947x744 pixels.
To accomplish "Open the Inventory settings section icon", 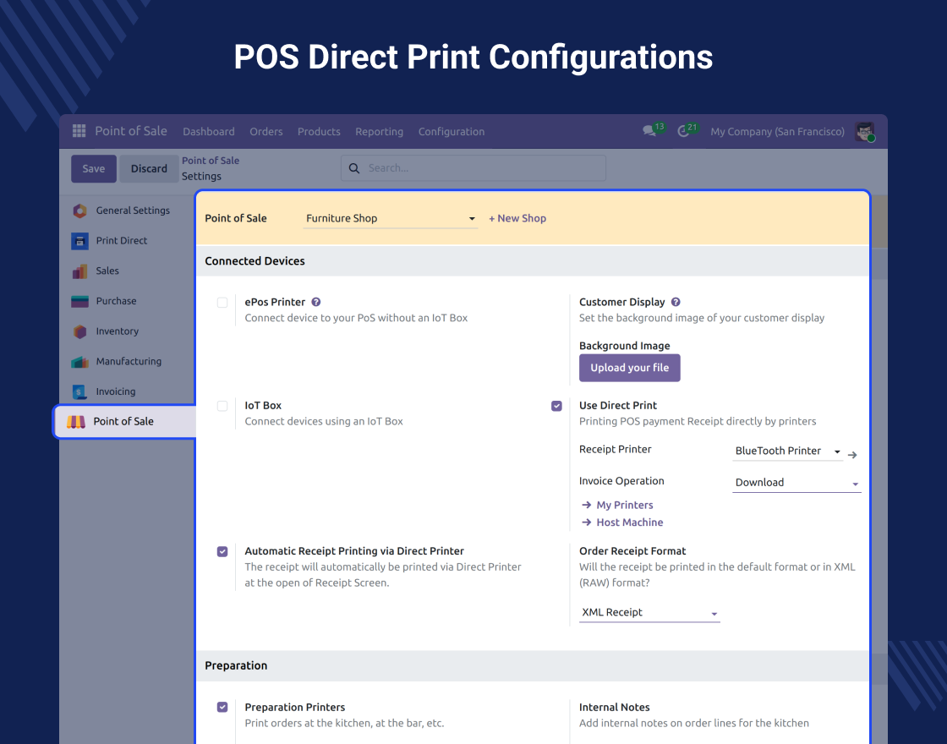I will (79, 331).
